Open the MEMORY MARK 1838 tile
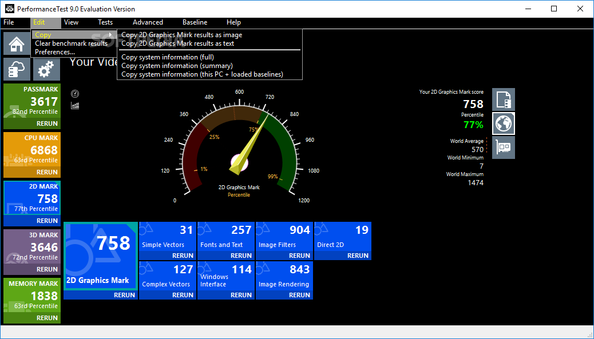This screenshot has height=339, width=594. coord(32,296)
